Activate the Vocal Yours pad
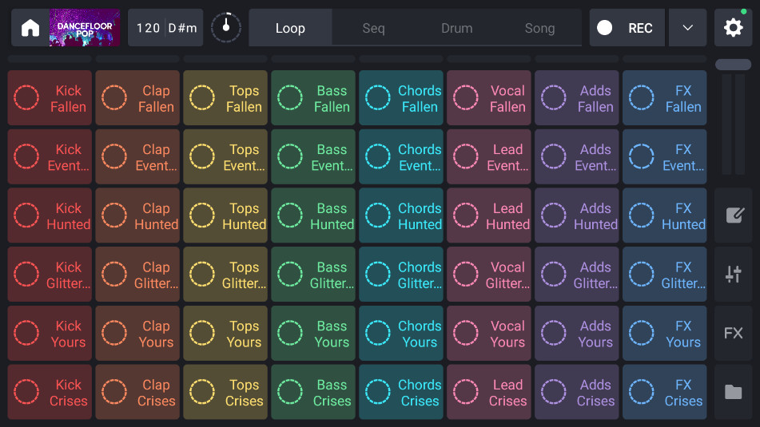760x427 pixels. (489, 333)
